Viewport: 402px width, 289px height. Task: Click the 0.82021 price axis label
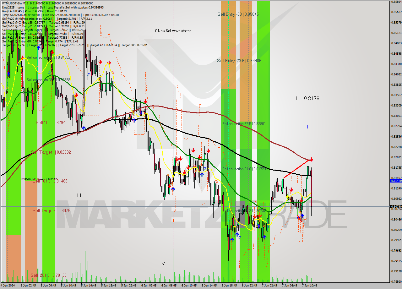(x=396, y=157)
